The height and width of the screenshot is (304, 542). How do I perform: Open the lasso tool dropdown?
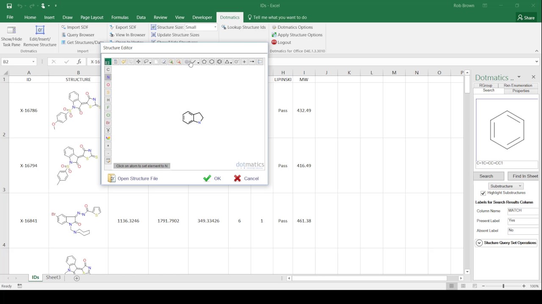coord(150,63)
